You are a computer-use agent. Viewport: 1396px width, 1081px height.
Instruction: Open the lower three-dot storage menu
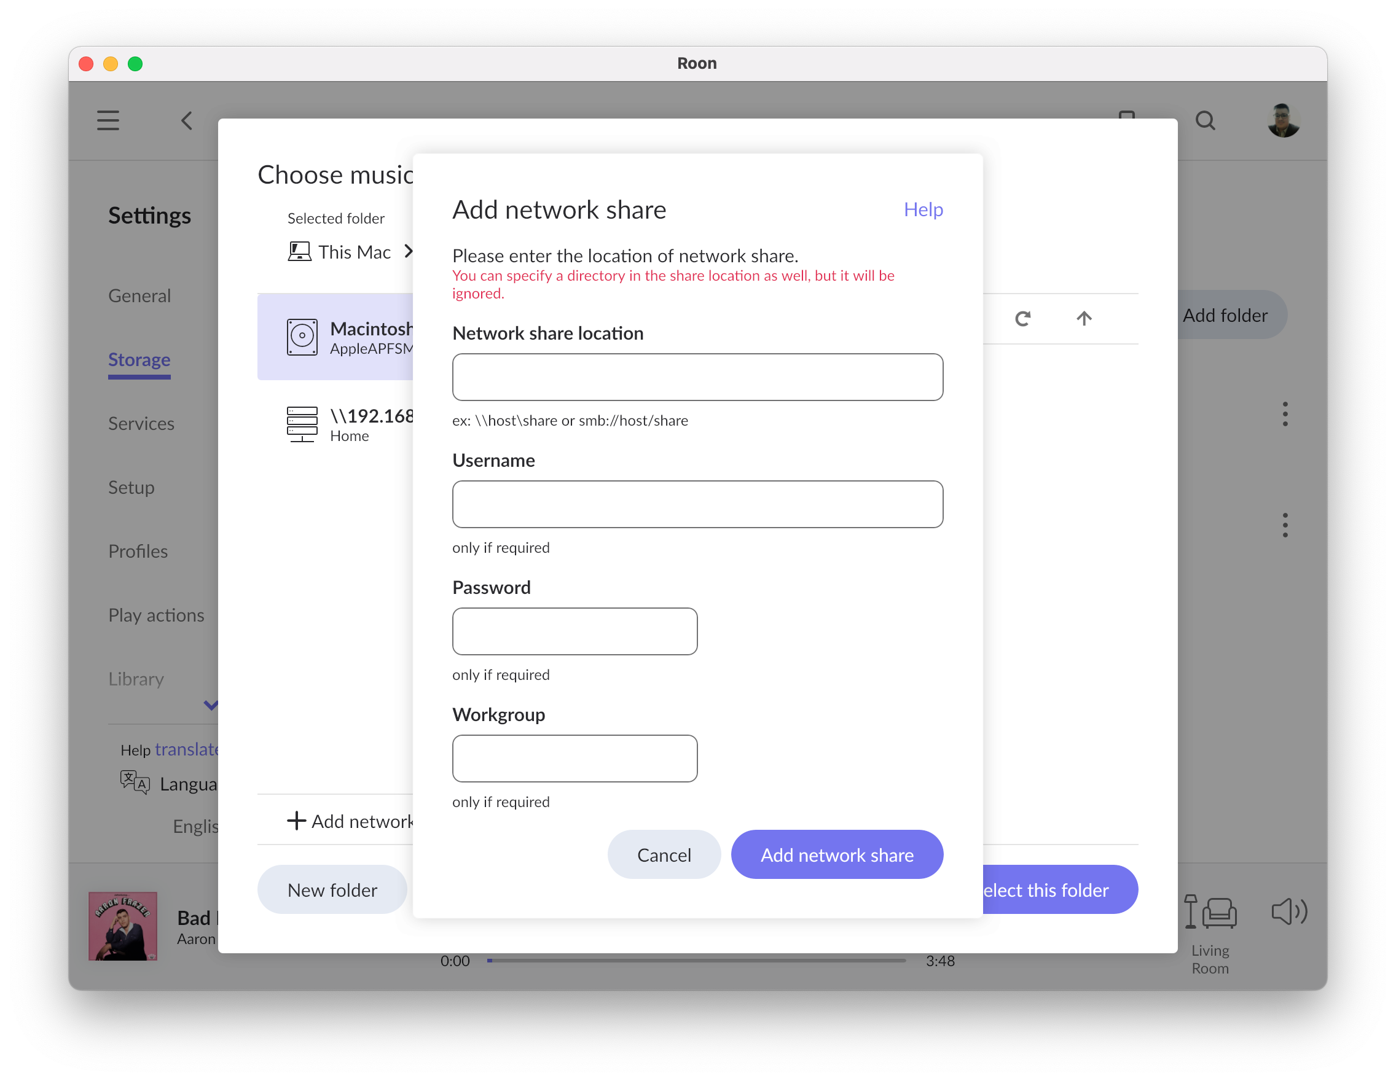pyautogui.click(x=1285, y=525)
